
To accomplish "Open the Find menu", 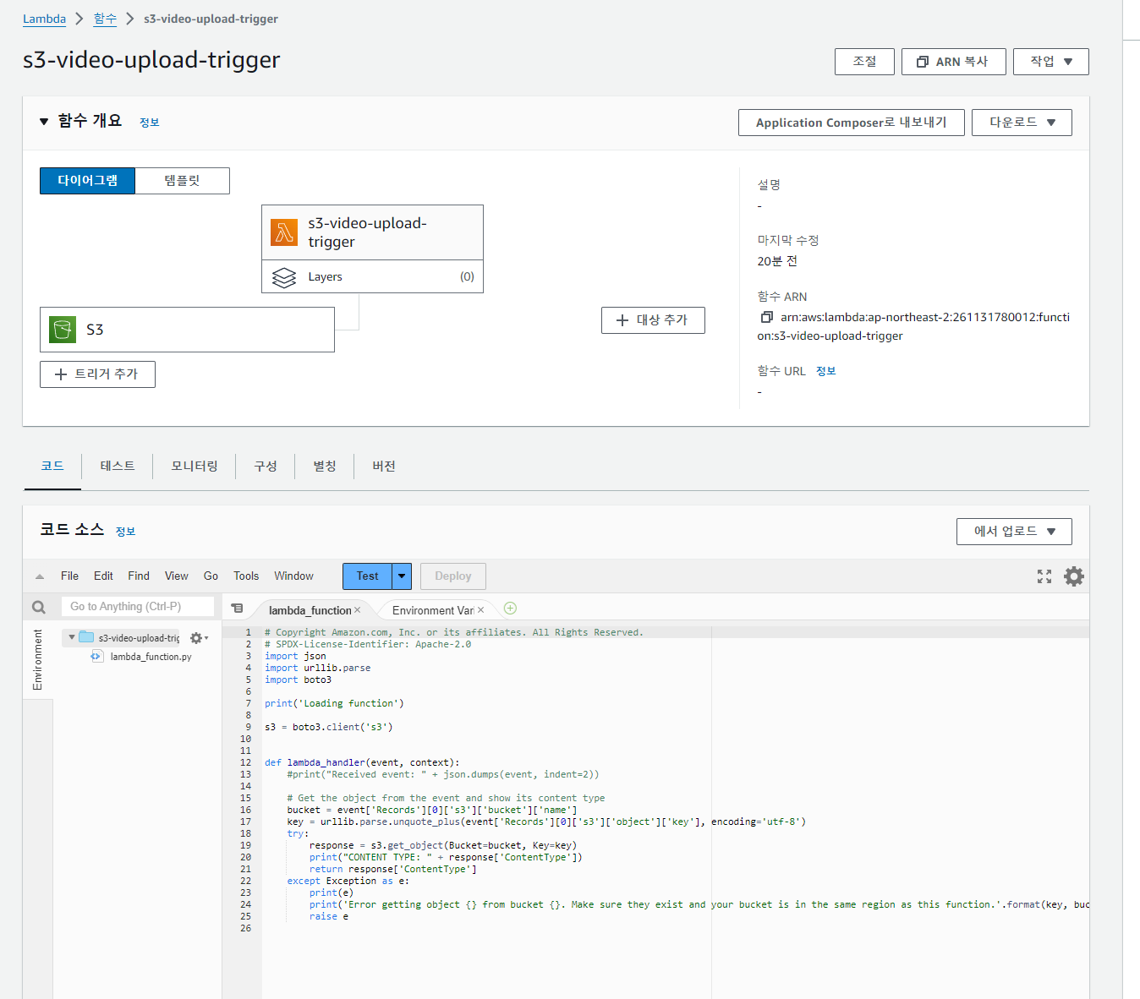I will (x=139, y=576).
